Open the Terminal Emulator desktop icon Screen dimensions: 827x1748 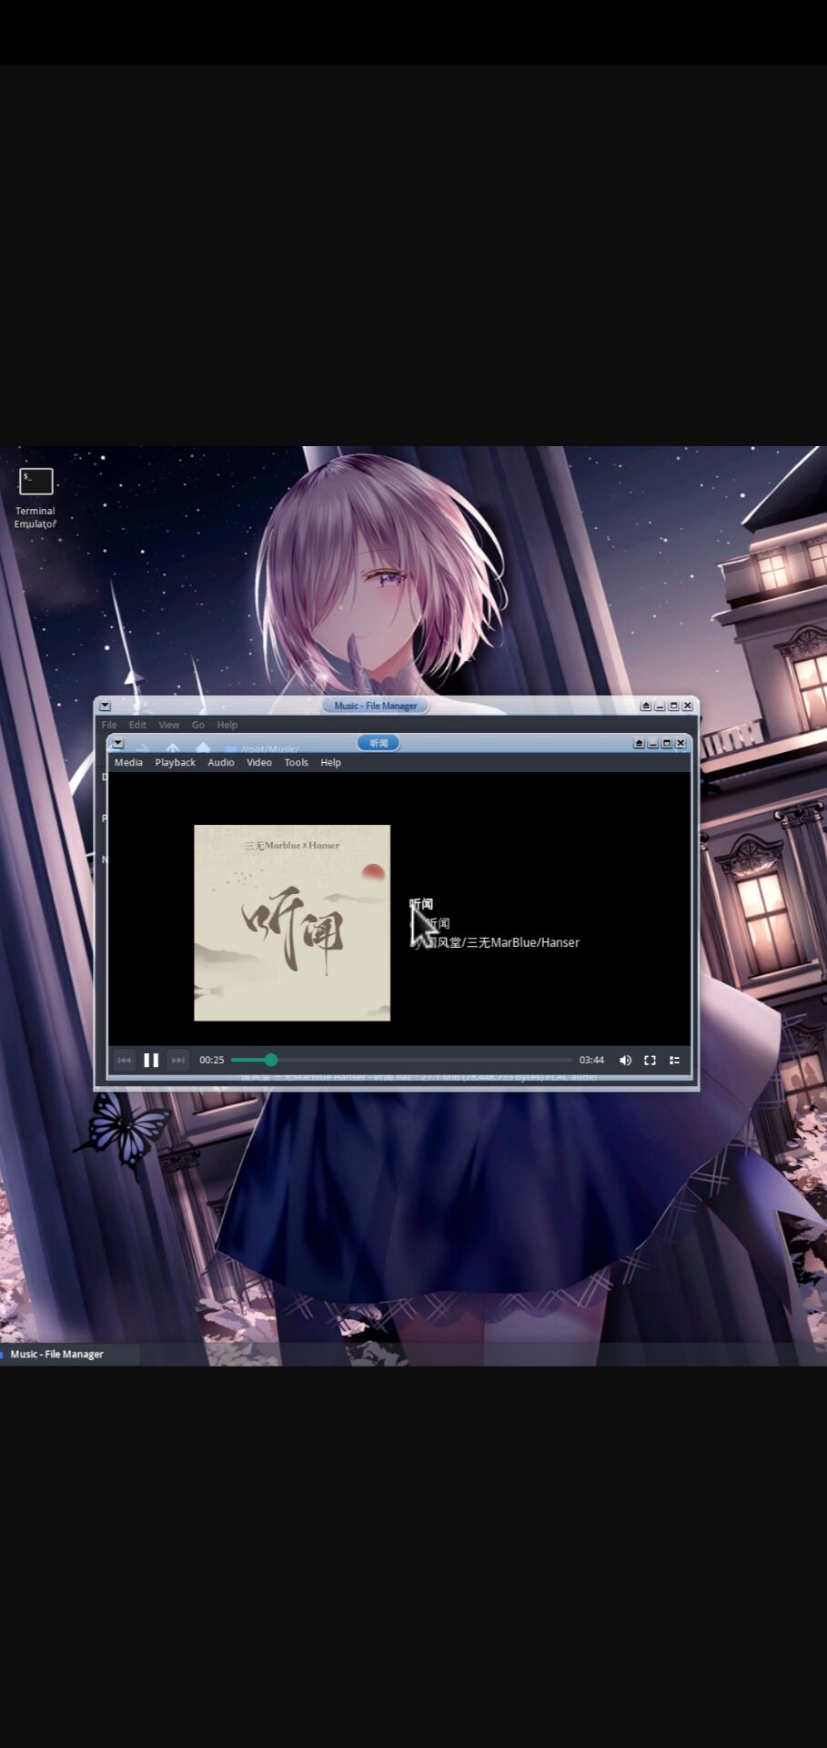coord(35,497)
